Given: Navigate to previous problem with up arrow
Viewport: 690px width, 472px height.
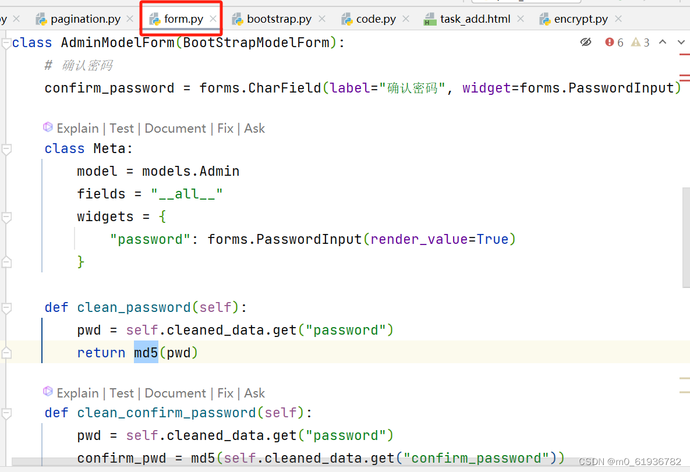Looking at the screenshot, I should (662, 42).
